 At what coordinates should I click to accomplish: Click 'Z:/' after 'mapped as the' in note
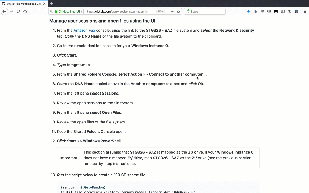pos(190,152)
